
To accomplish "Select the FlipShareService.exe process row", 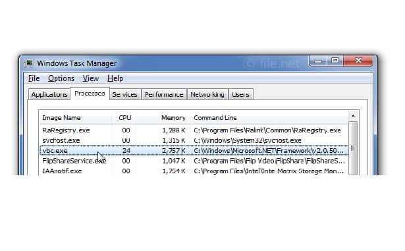I will tap(194, 161).
